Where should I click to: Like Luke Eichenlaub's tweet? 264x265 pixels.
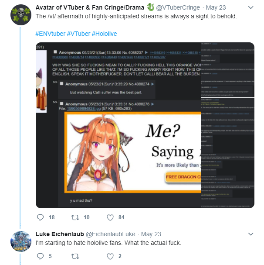[110, 256]
